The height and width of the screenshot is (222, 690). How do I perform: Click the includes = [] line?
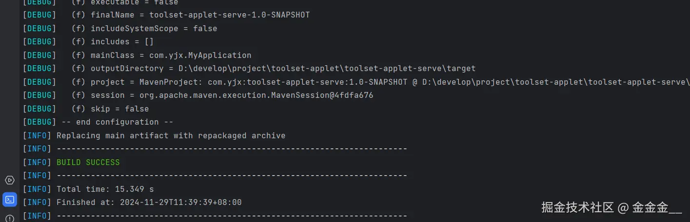(113, 42)
